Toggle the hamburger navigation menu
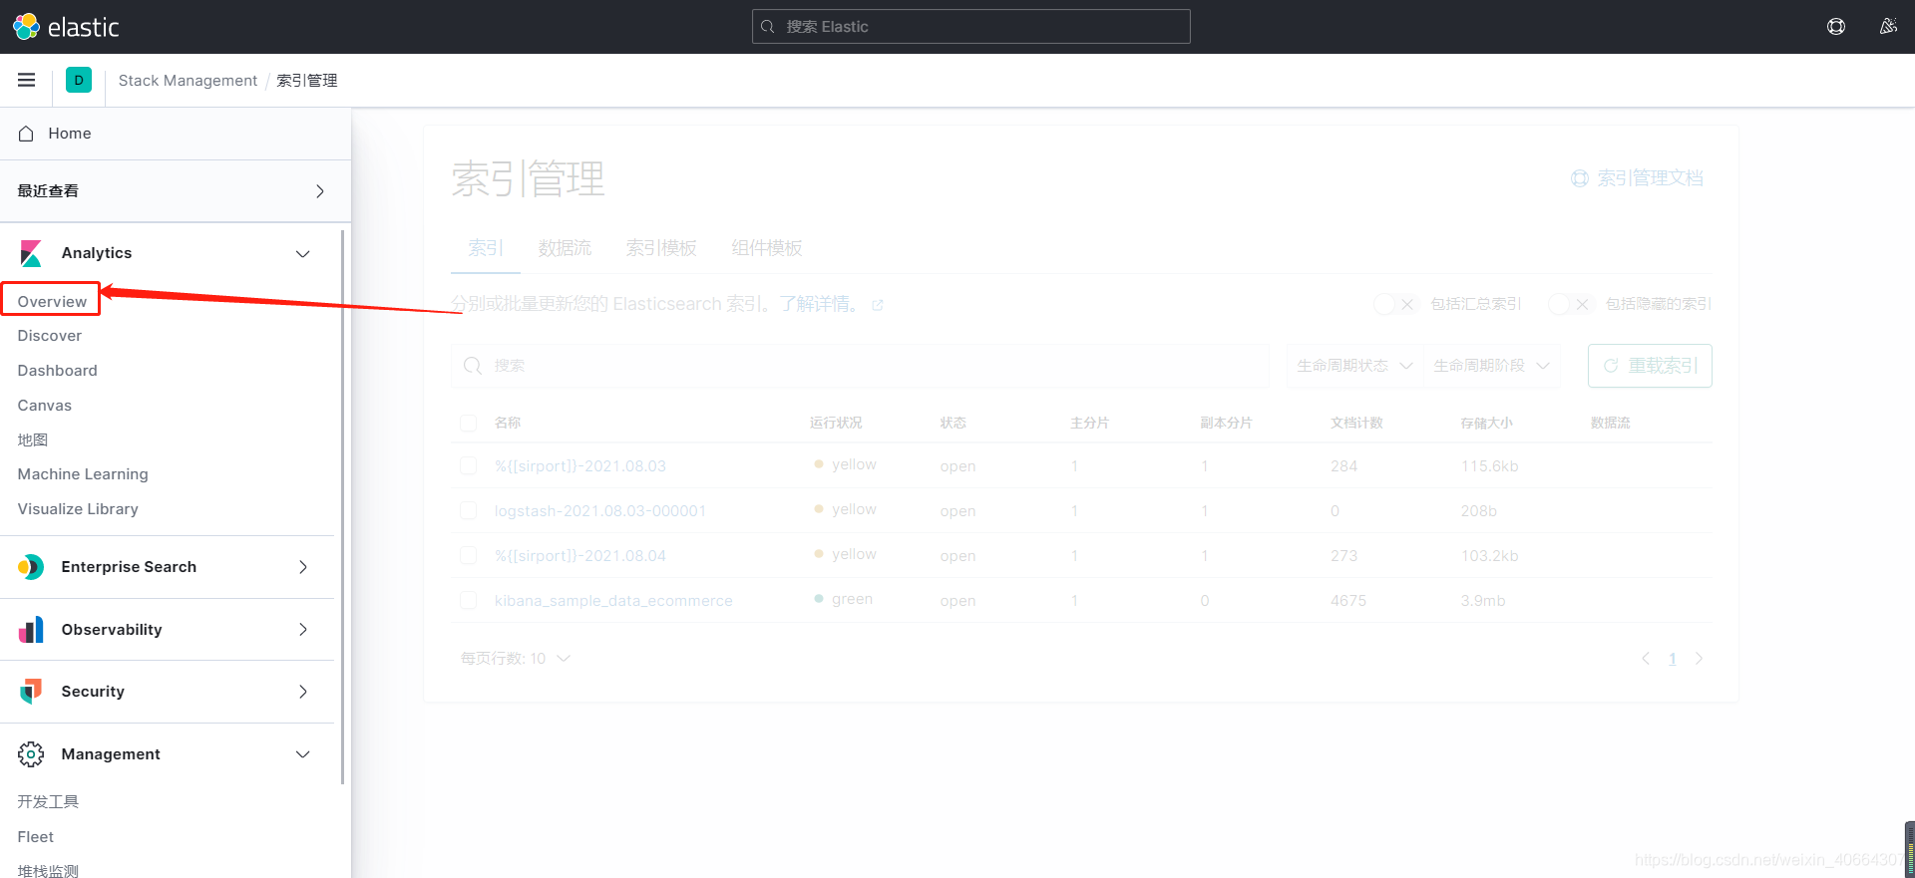Image resolution: width=1915 pixels, height=878 pixels. (27, 80)
